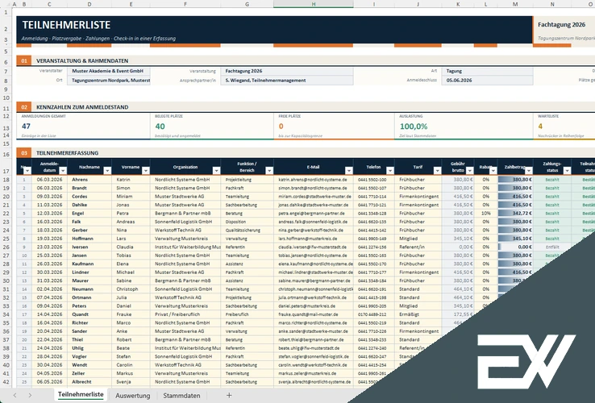
Task: Select email katrin.ahrens@nordlicht-systeme.de
Action: (x=314, y=180)
